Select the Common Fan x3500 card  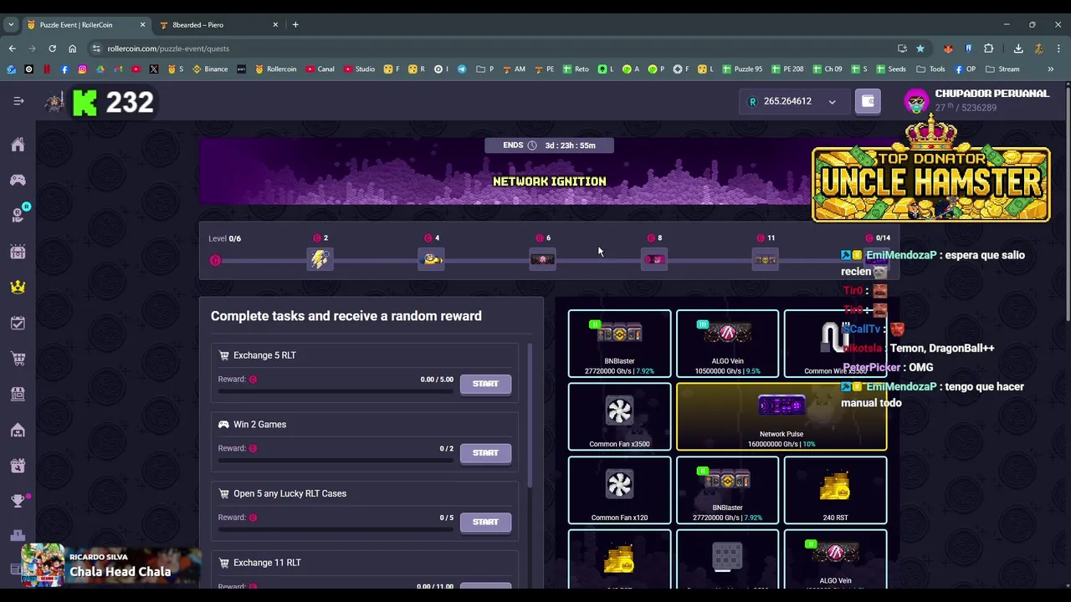(x=619, y=416)
